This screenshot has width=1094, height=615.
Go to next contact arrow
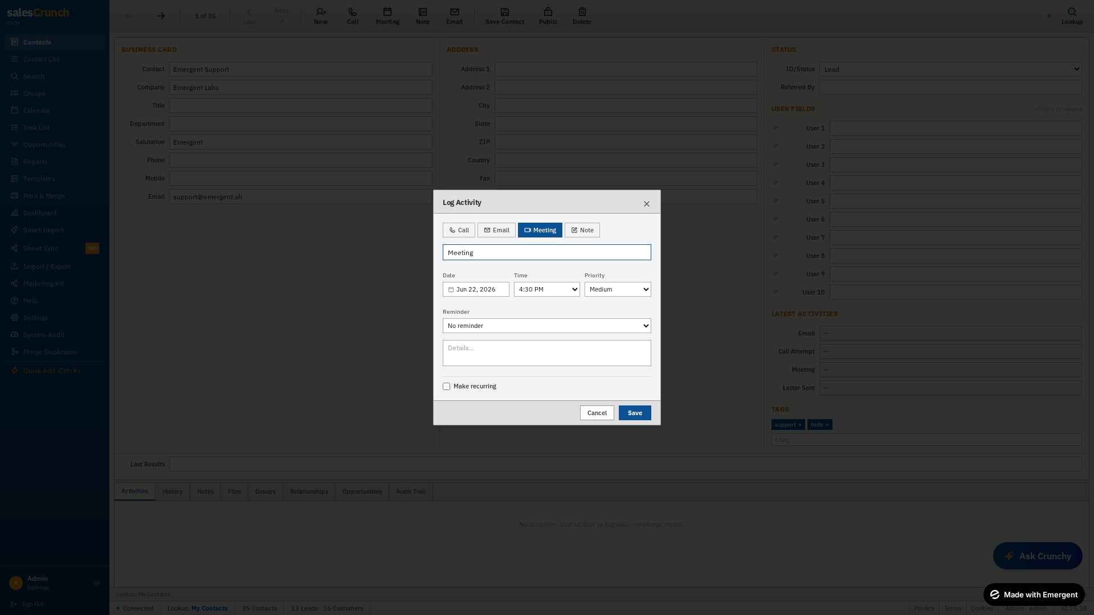pyautogui.click(x=161, y=16)
